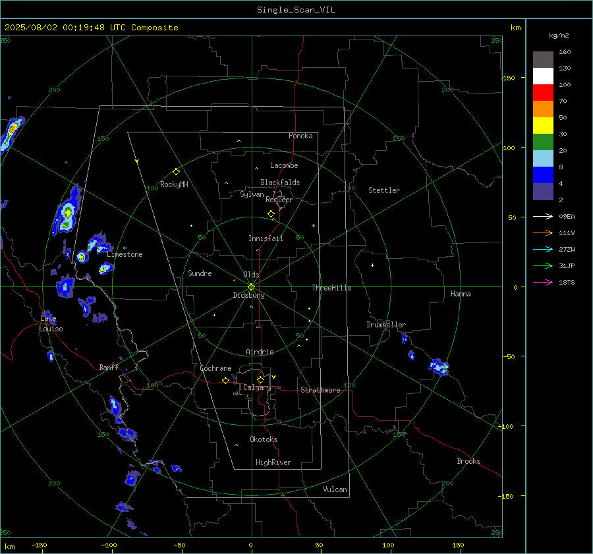Click the Single_Scan_VIL title

click(296, 10)
